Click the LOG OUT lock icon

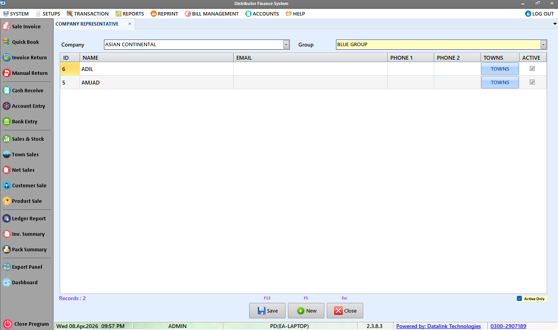[528, 14]
